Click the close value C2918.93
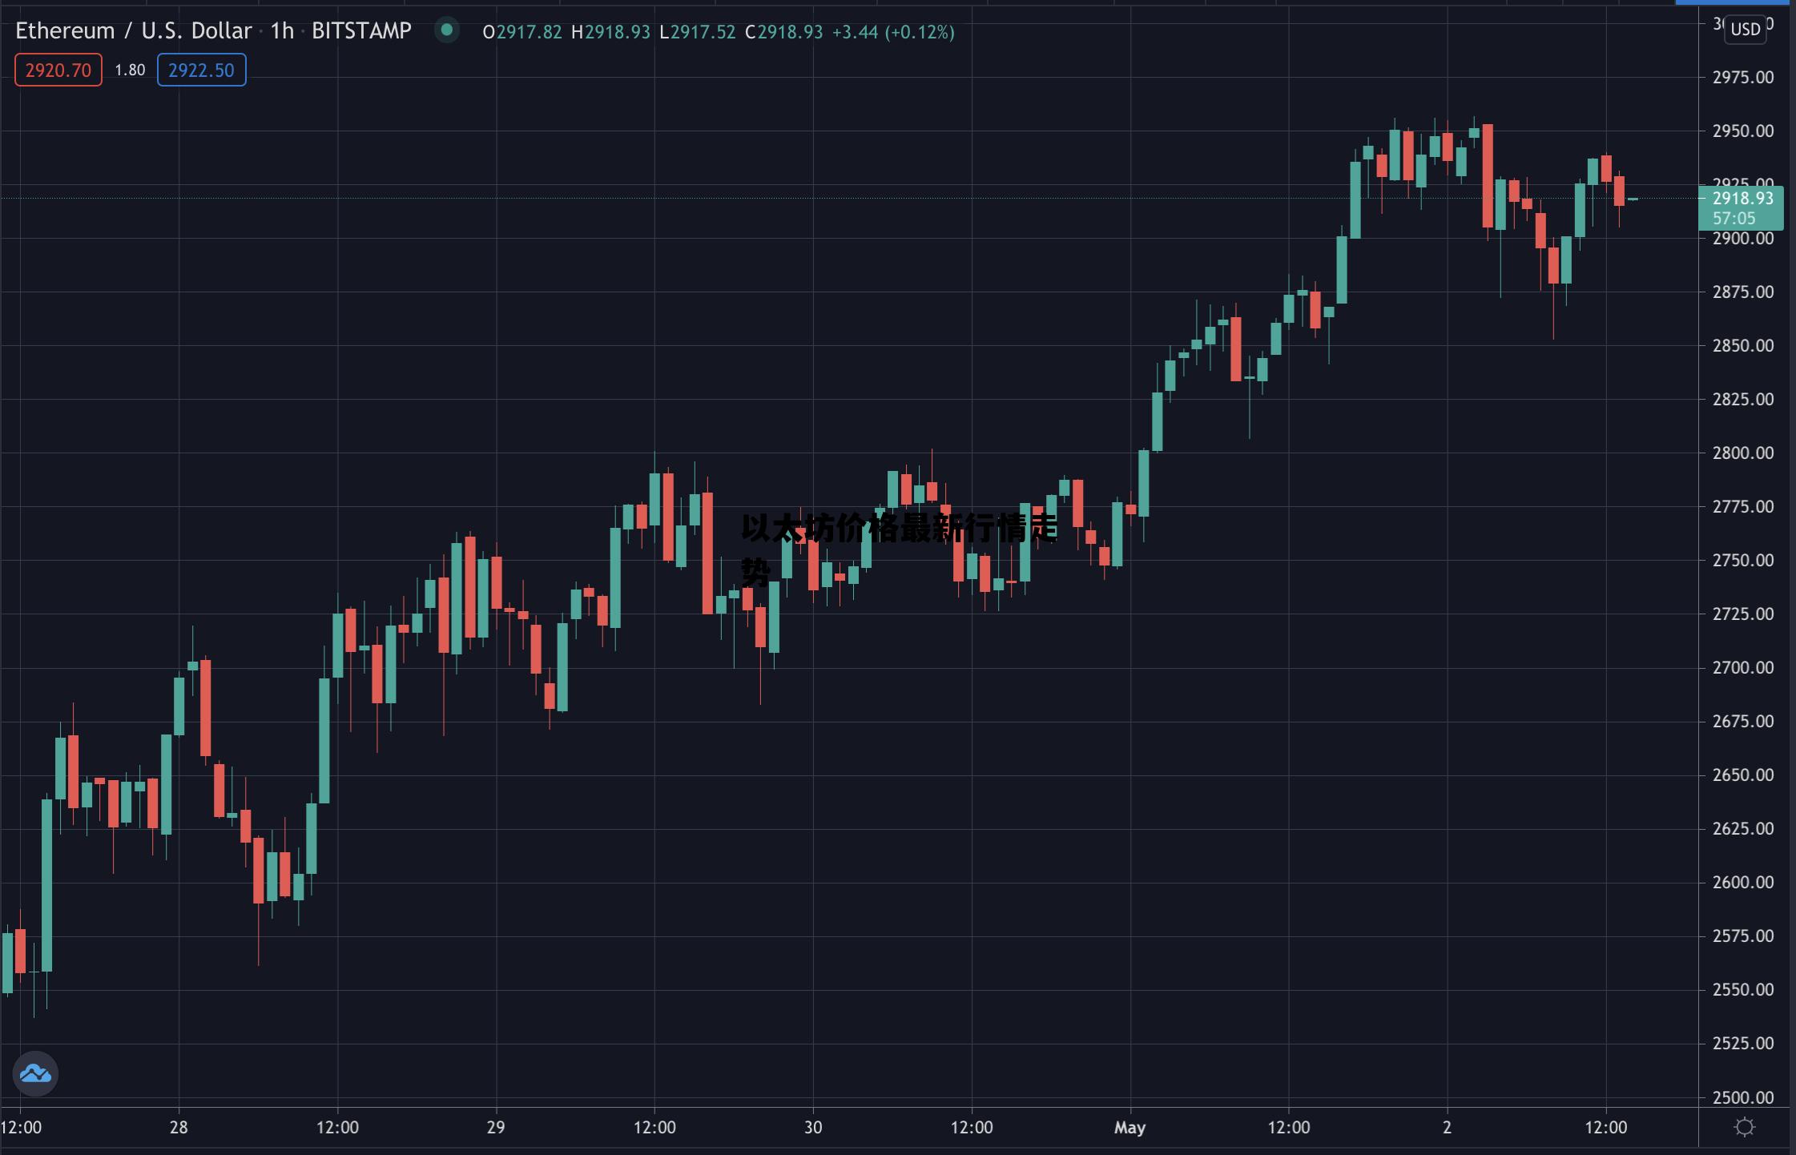1796x1155 pixels. tap(783, 32)
